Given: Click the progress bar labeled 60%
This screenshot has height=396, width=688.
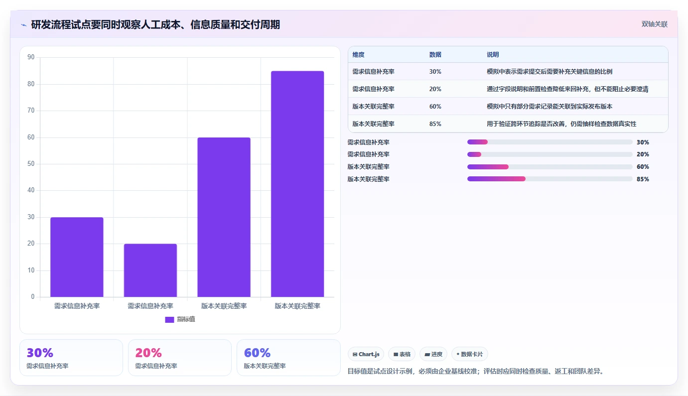Looking at the screenshot, I should (550, 167).
